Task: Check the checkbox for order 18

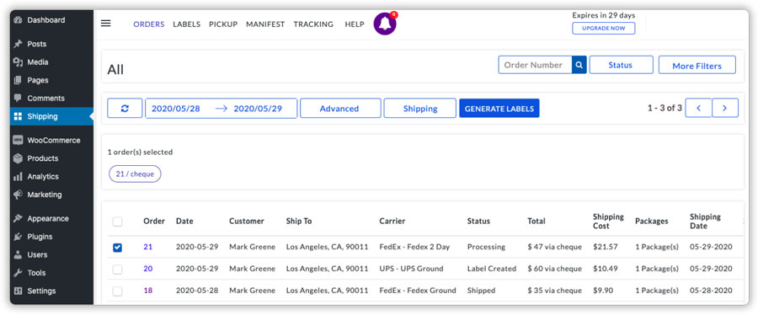Action: 117,291
